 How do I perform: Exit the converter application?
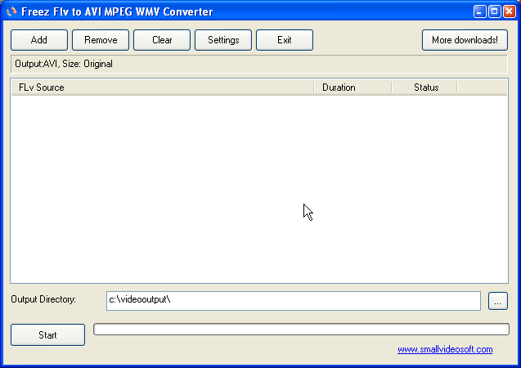pyautogui.click(x=285, y=40)
